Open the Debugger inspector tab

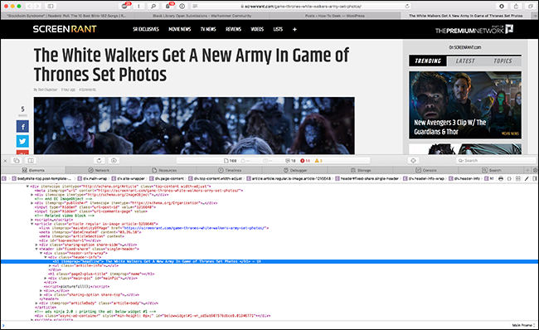tap(295, 170)
